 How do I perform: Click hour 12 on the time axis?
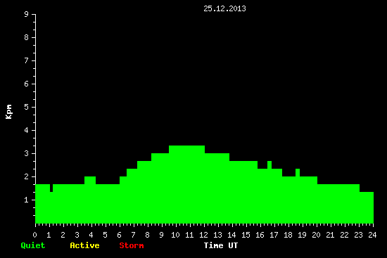[203, 235]
